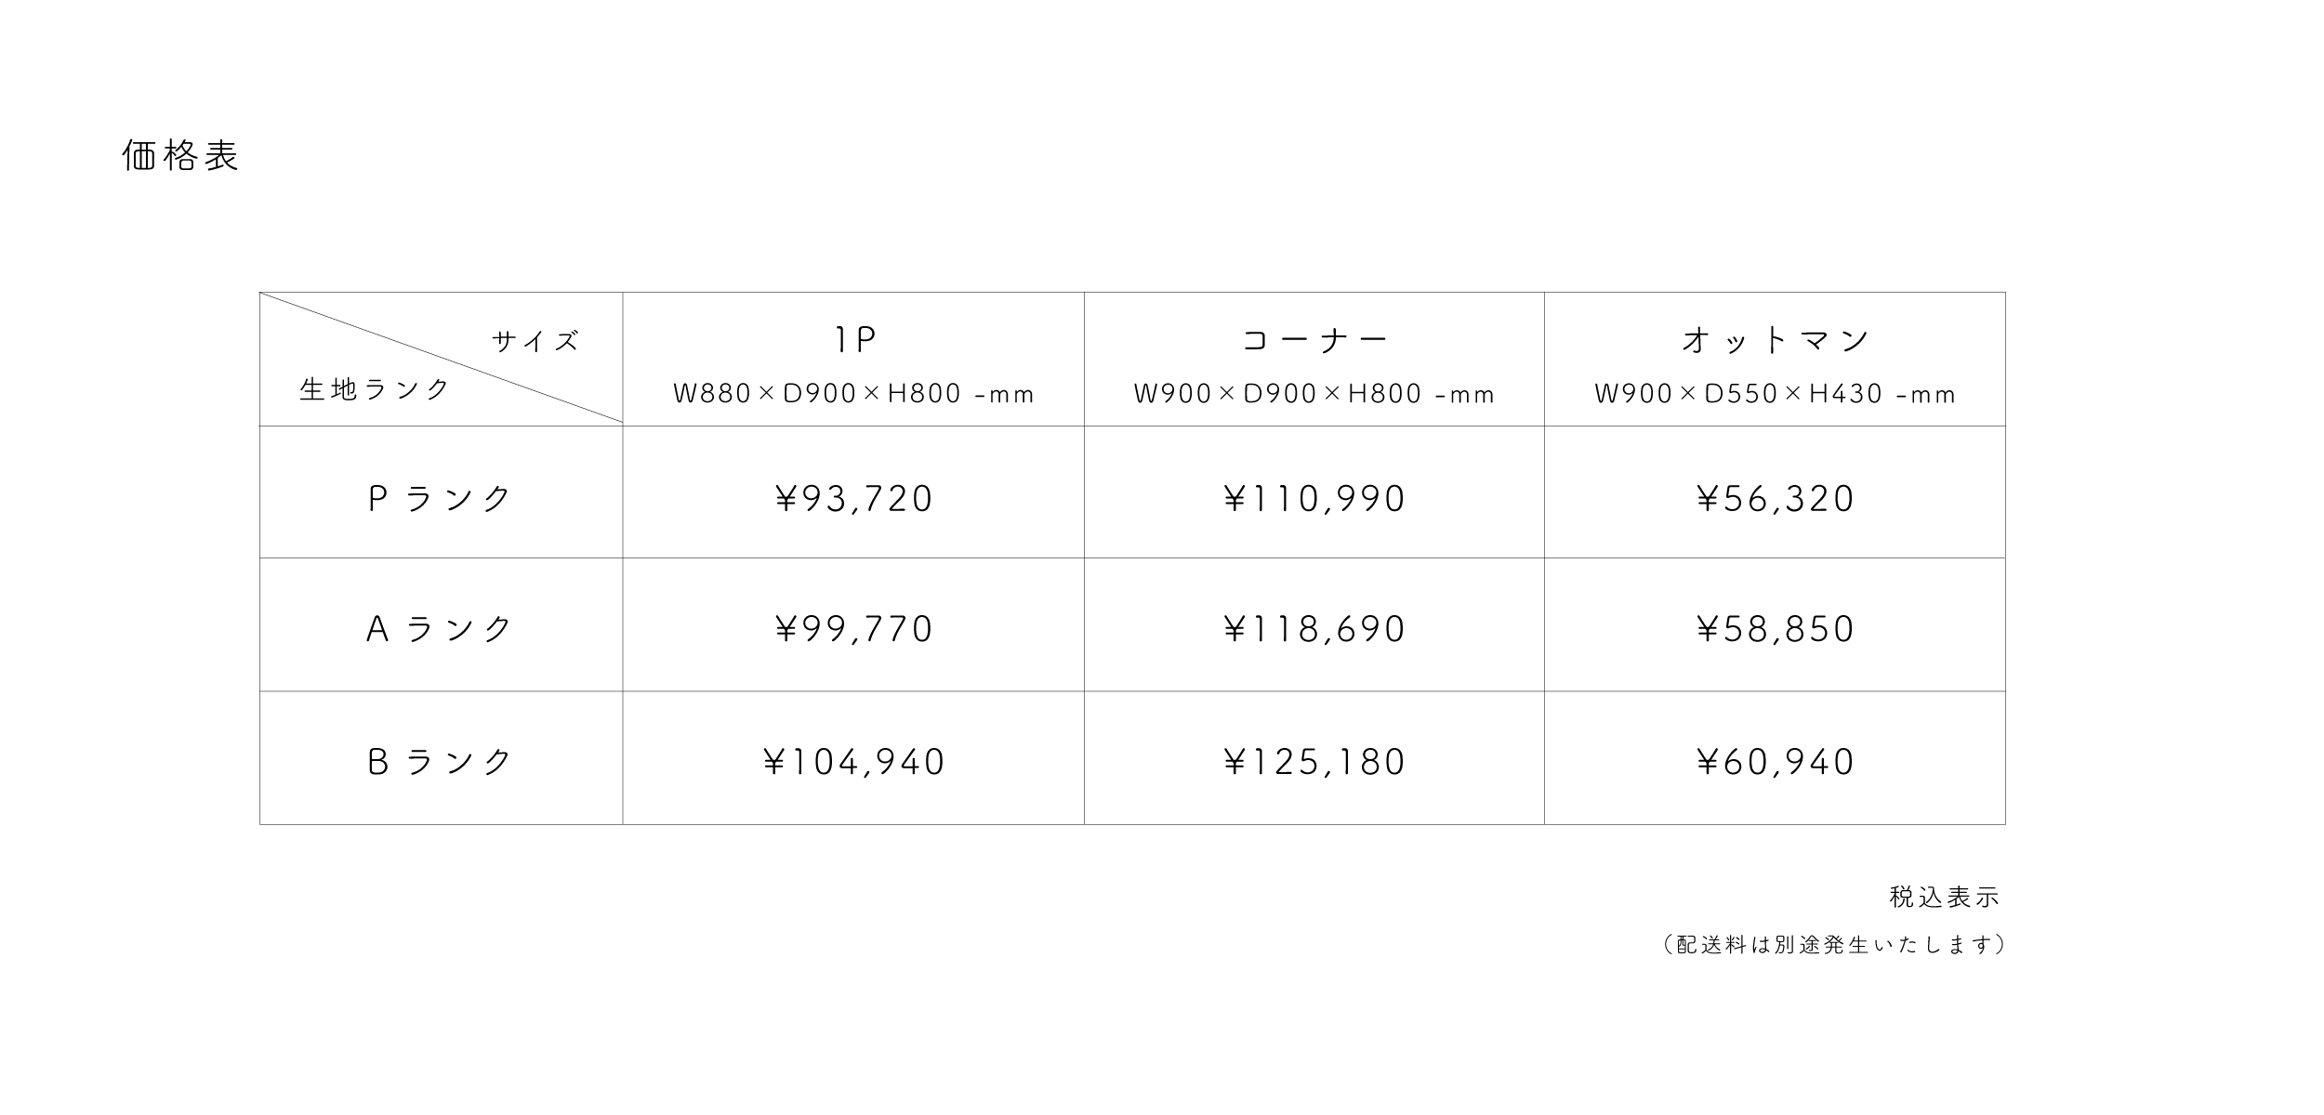Image resolution: width=2324 pixels, height=1115 pixels.
Task: Click the ¥110,990 price cell
Action: [x=1314, y=499]
